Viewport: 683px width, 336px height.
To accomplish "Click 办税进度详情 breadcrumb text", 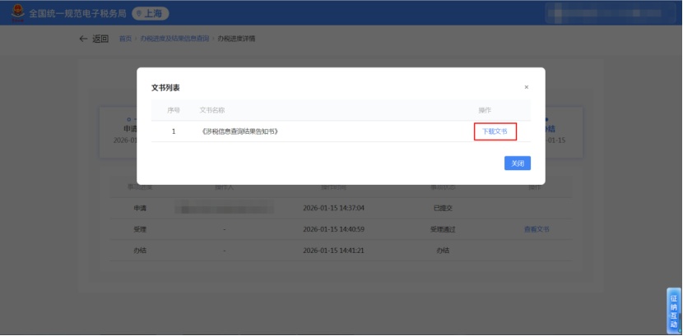I will pyautogui.click(x=236, y=39).
